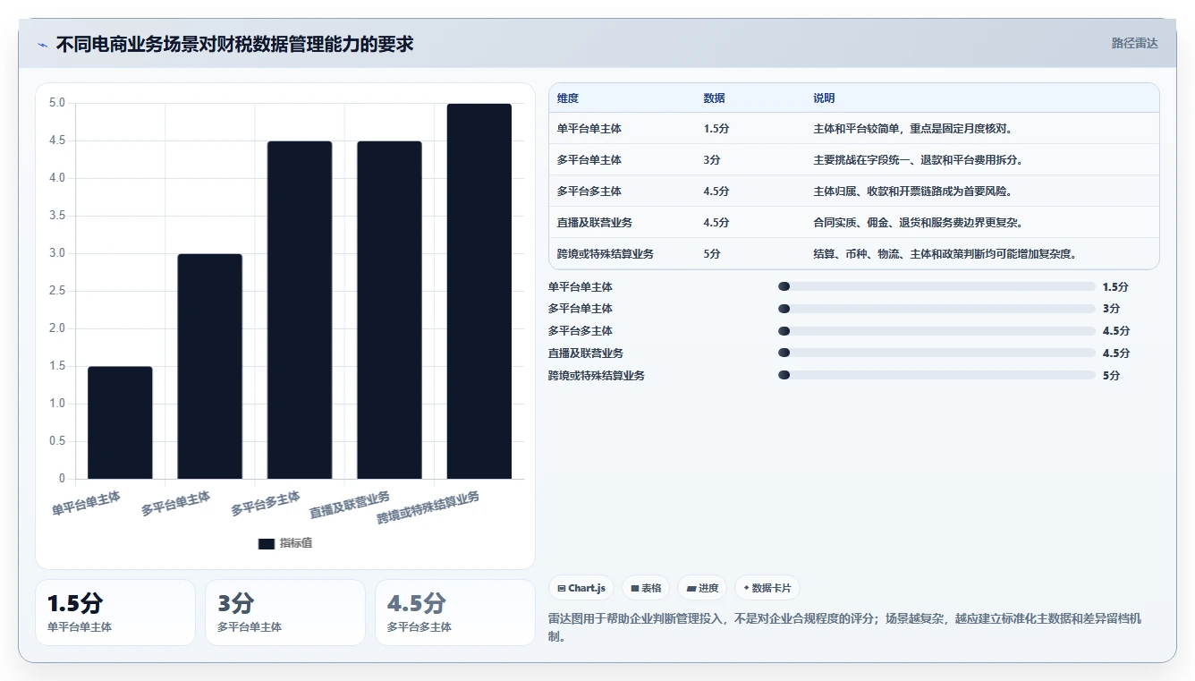
Task: Click the 1.5分 单平台单主体 data card
Action: click(x=115, y=612)
